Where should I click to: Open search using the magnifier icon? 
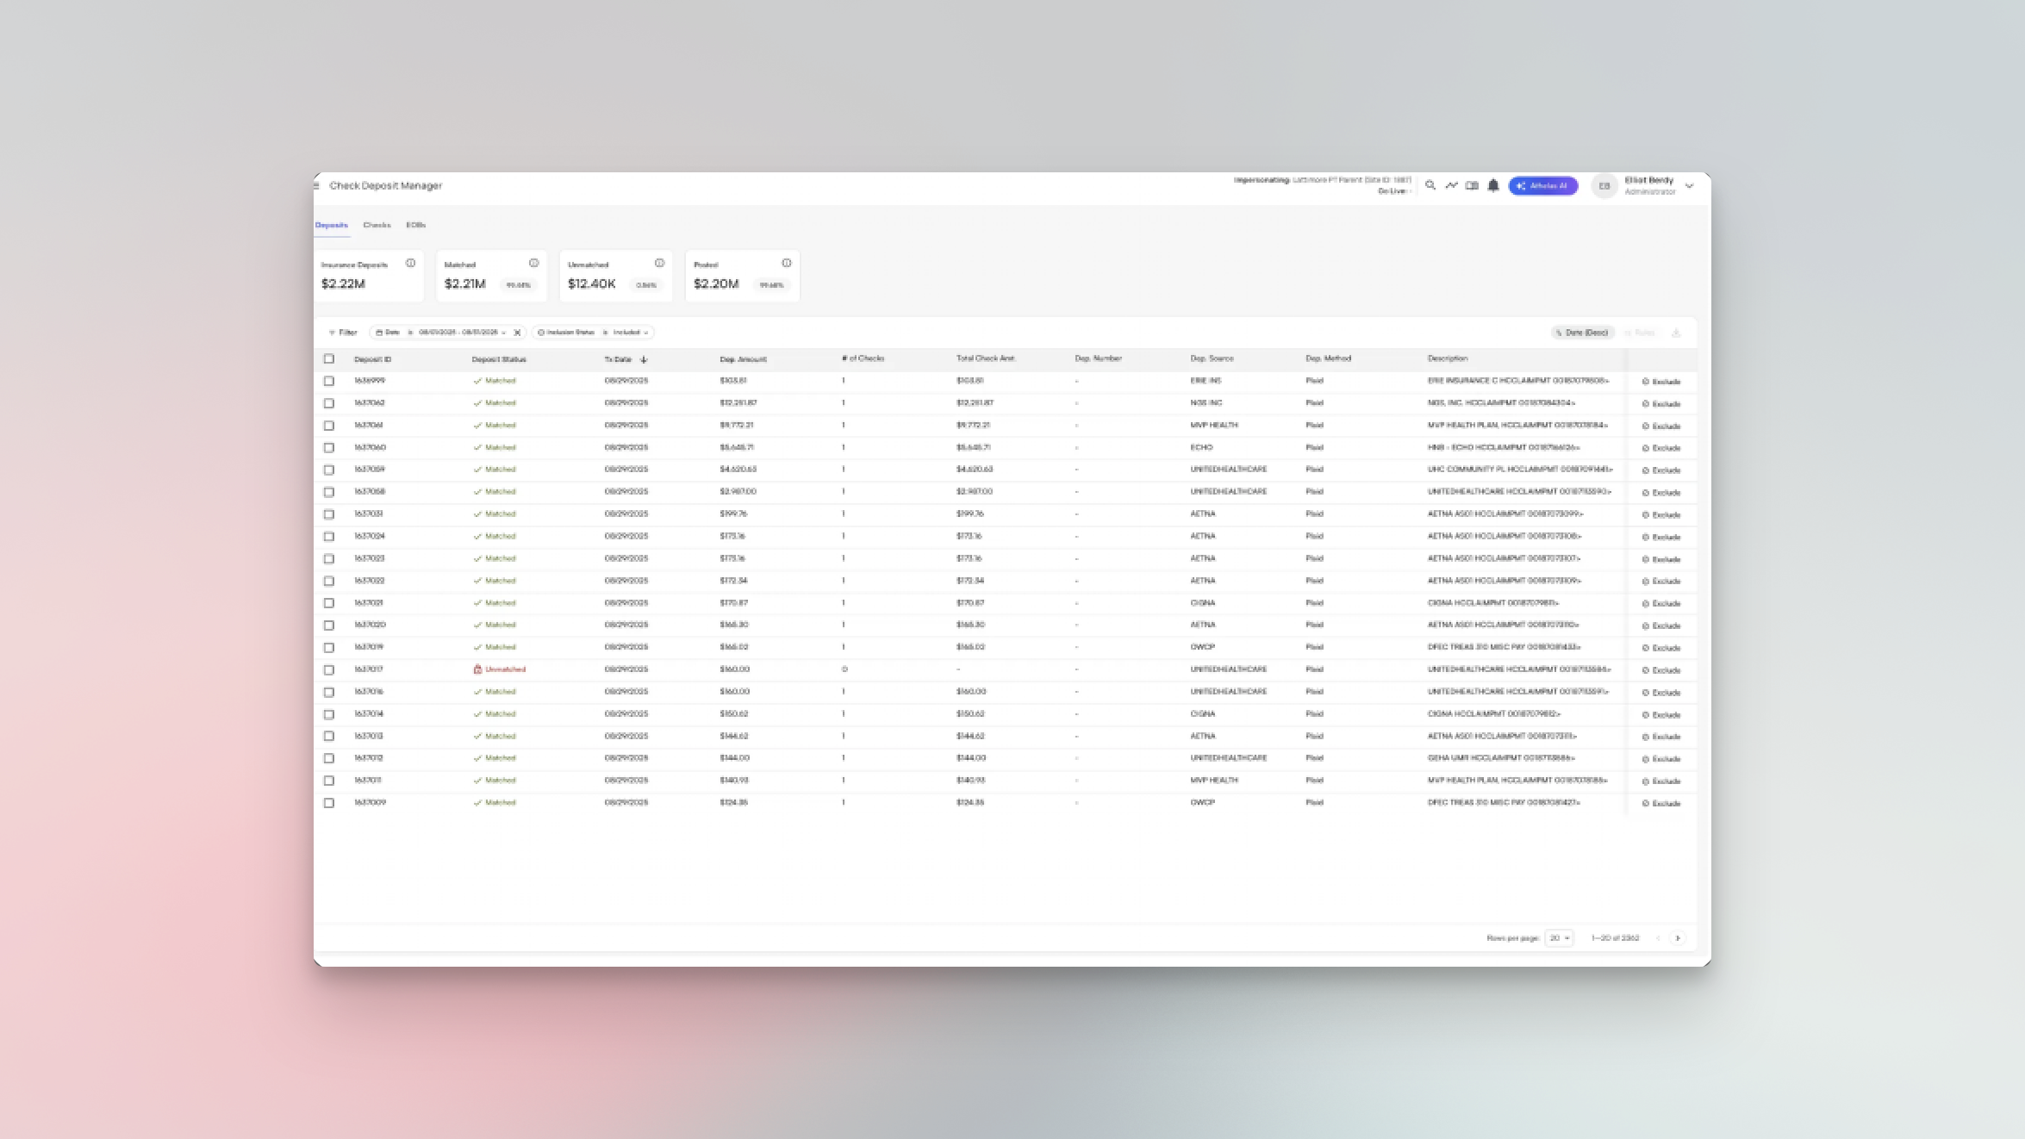[x=1430, y=185]
